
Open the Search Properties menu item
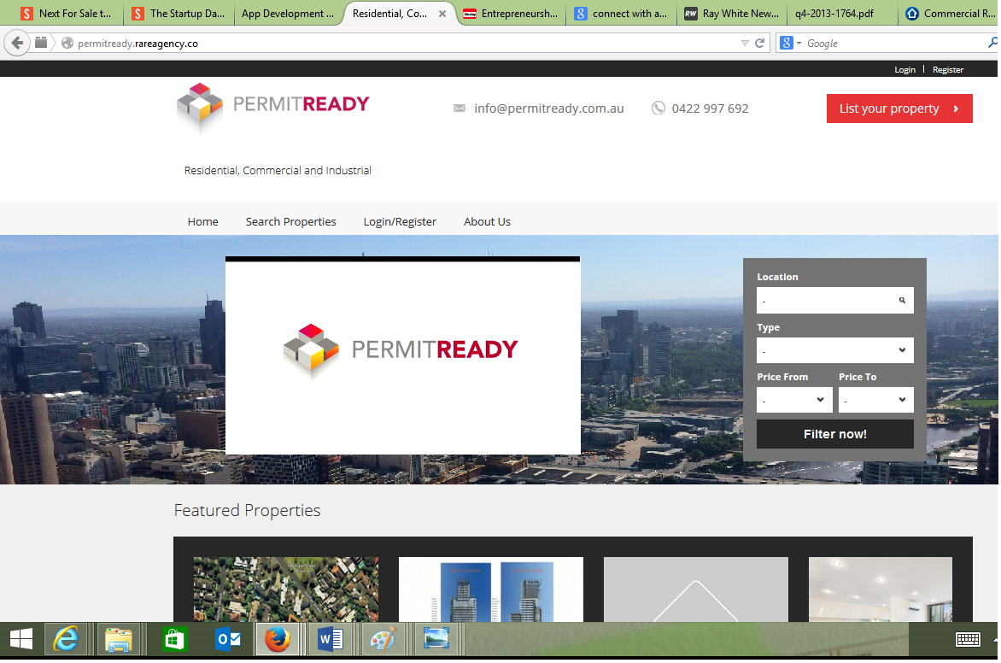290,221
